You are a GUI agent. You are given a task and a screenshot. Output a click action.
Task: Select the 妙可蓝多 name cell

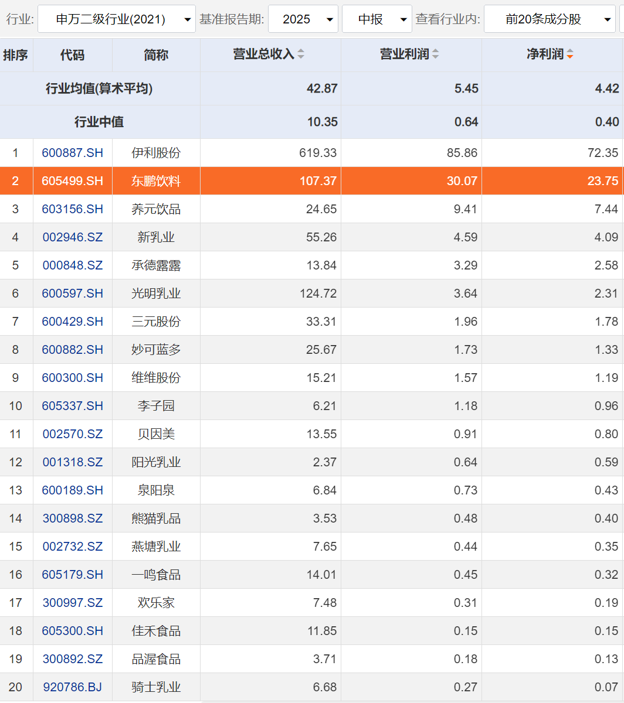[x=156, y=350]
